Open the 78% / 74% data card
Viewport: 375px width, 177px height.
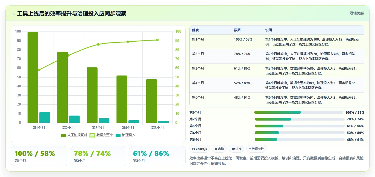[x=98, y=156]
